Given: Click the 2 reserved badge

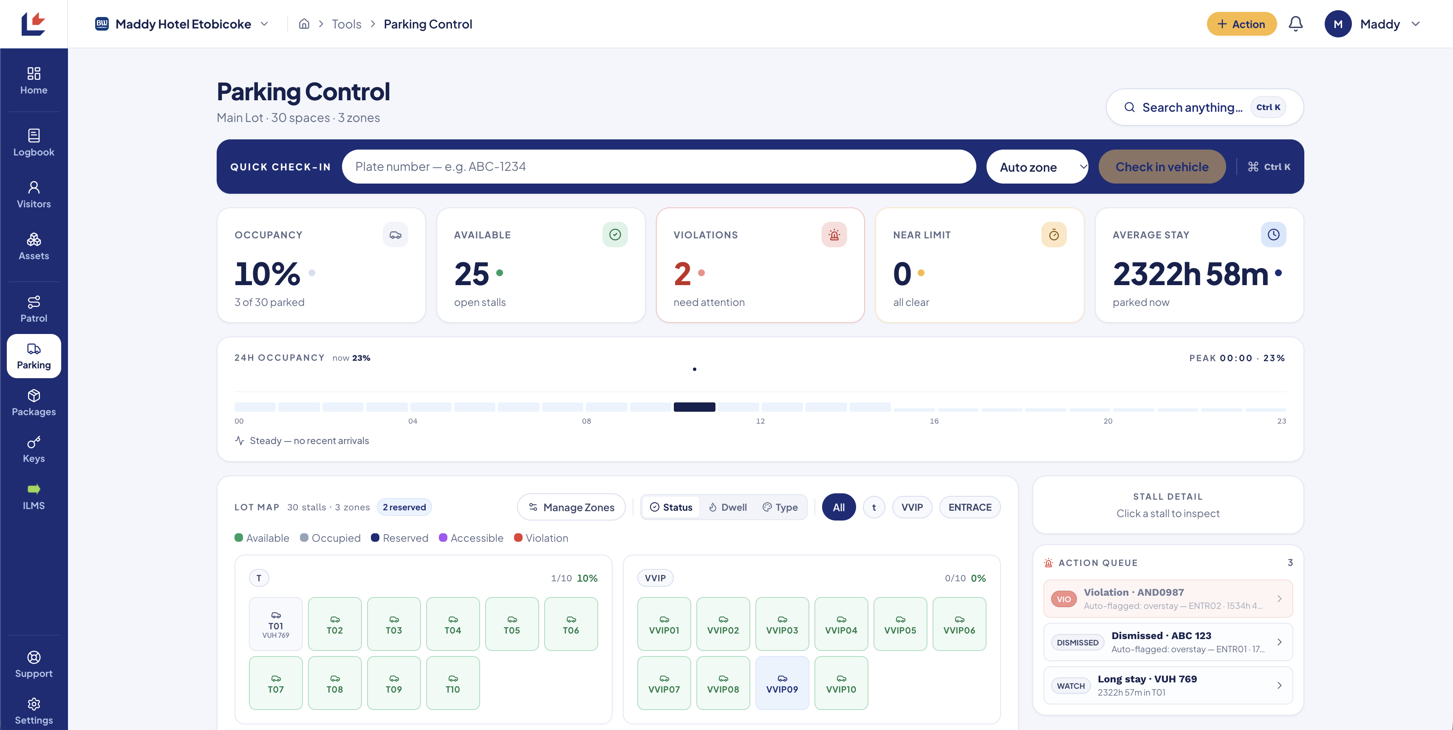Looking at the screenshot, I should coord(404,507).
